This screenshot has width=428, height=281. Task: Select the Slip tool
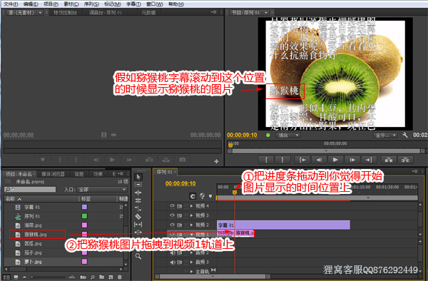(x=138, y=225)
